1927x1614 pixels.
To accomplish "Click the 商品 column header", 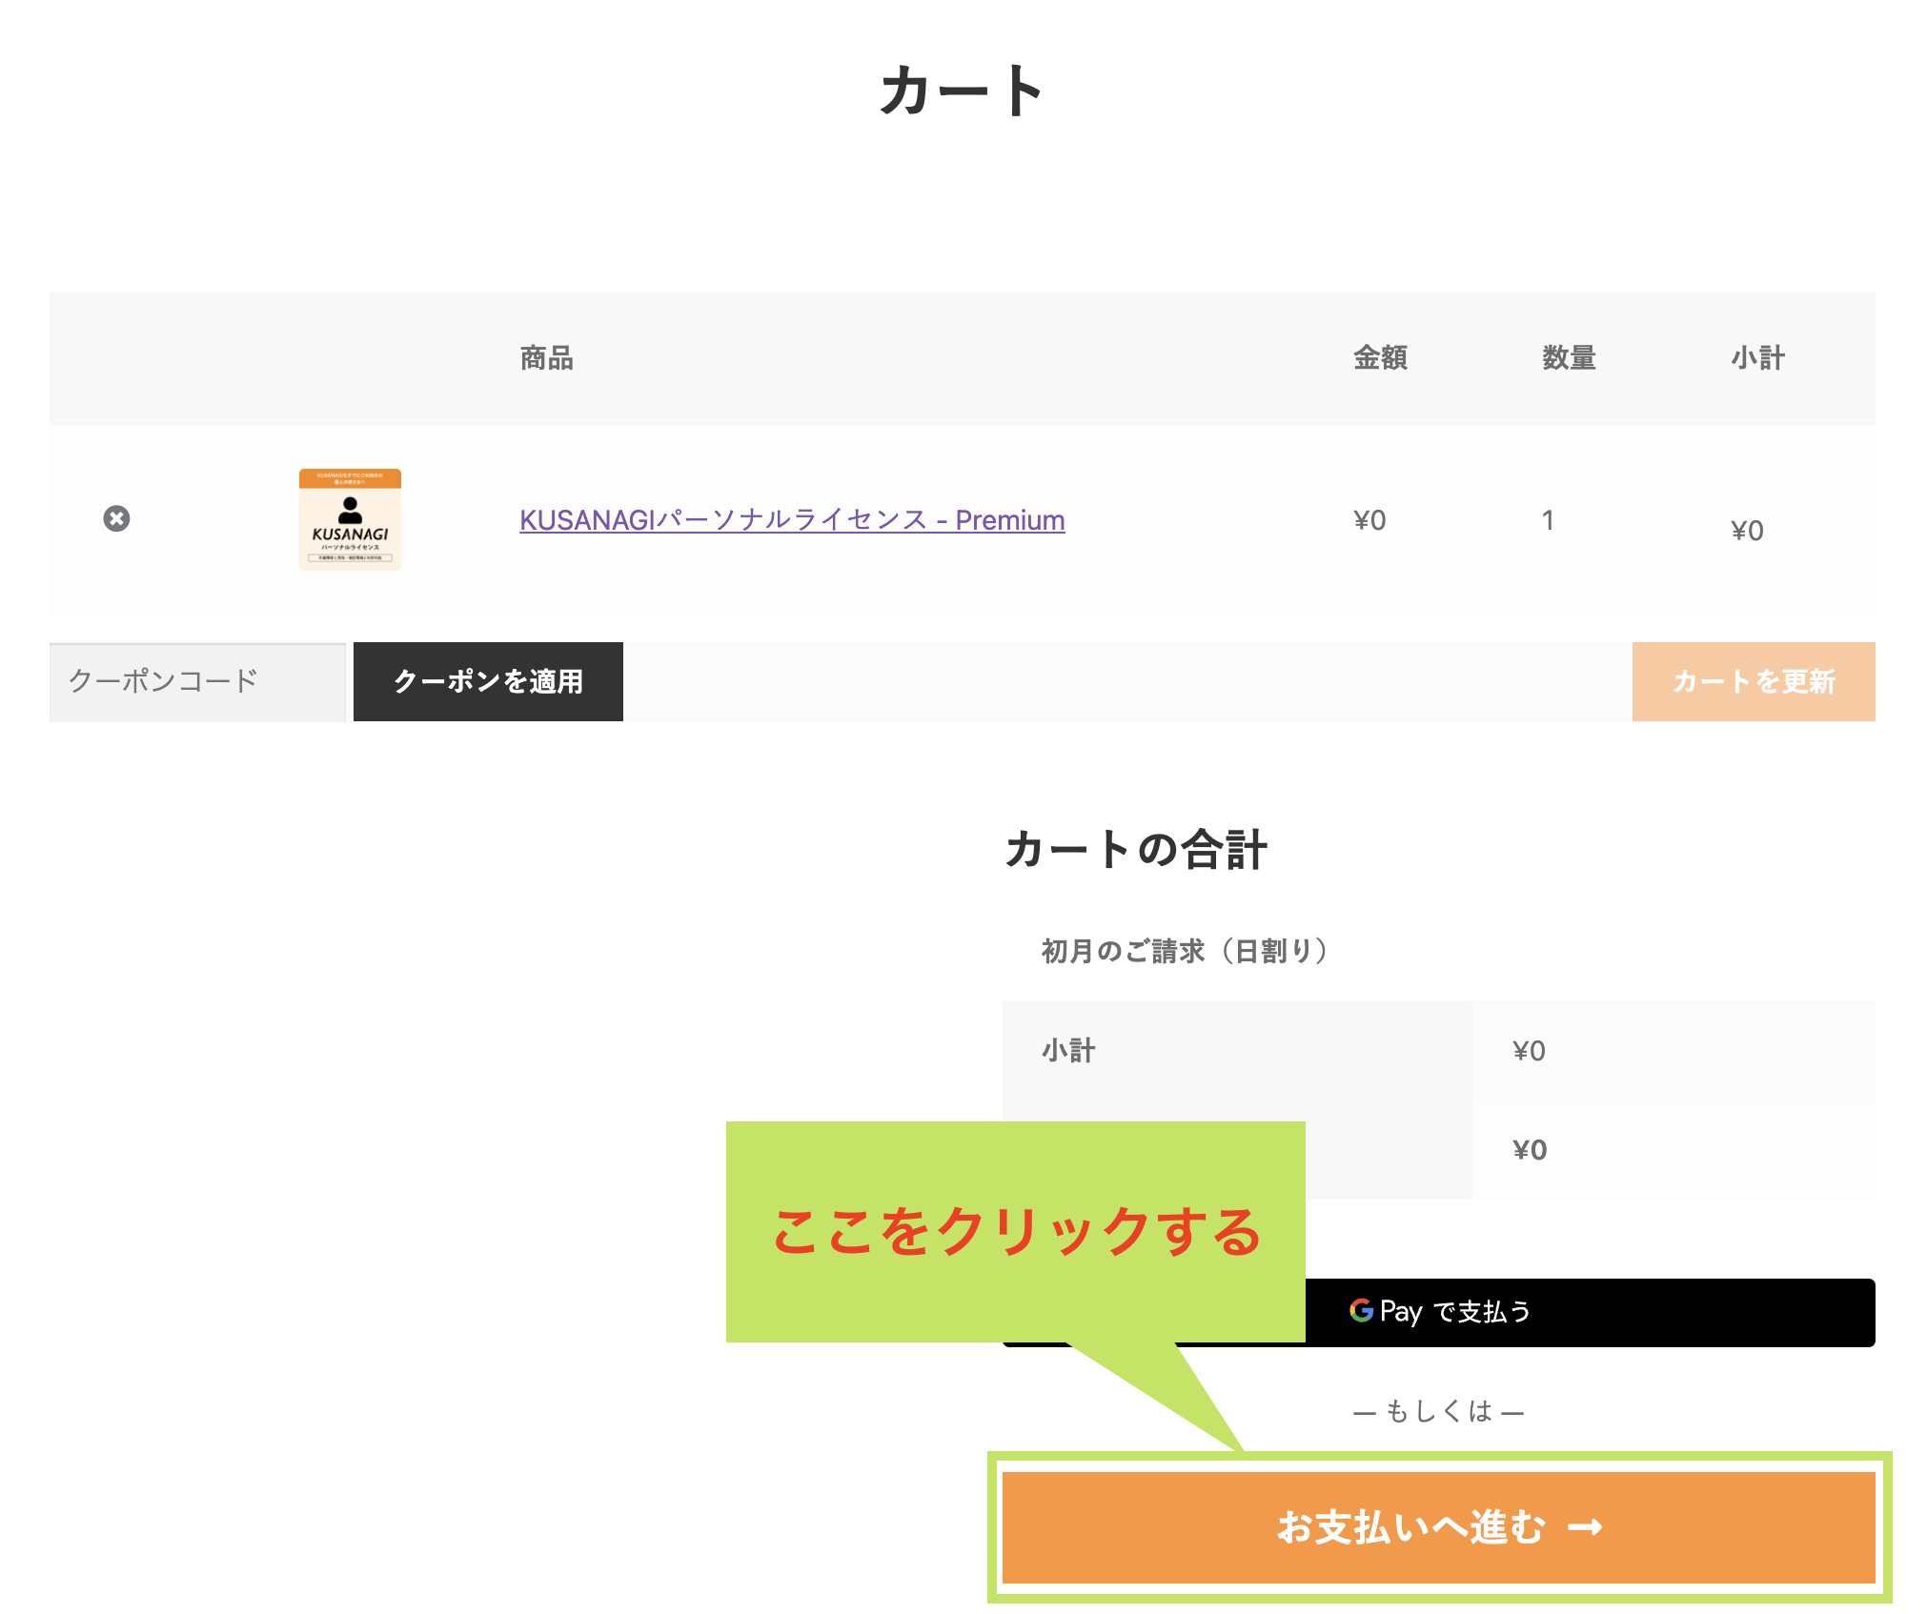I will pos(545,357).
